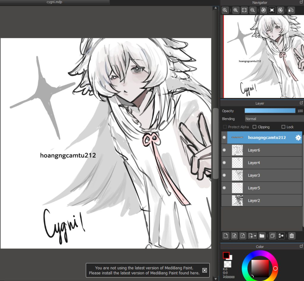
Task: Flip the canvas view horizontally
Action: pyautogui.click(x=291, y=10)
